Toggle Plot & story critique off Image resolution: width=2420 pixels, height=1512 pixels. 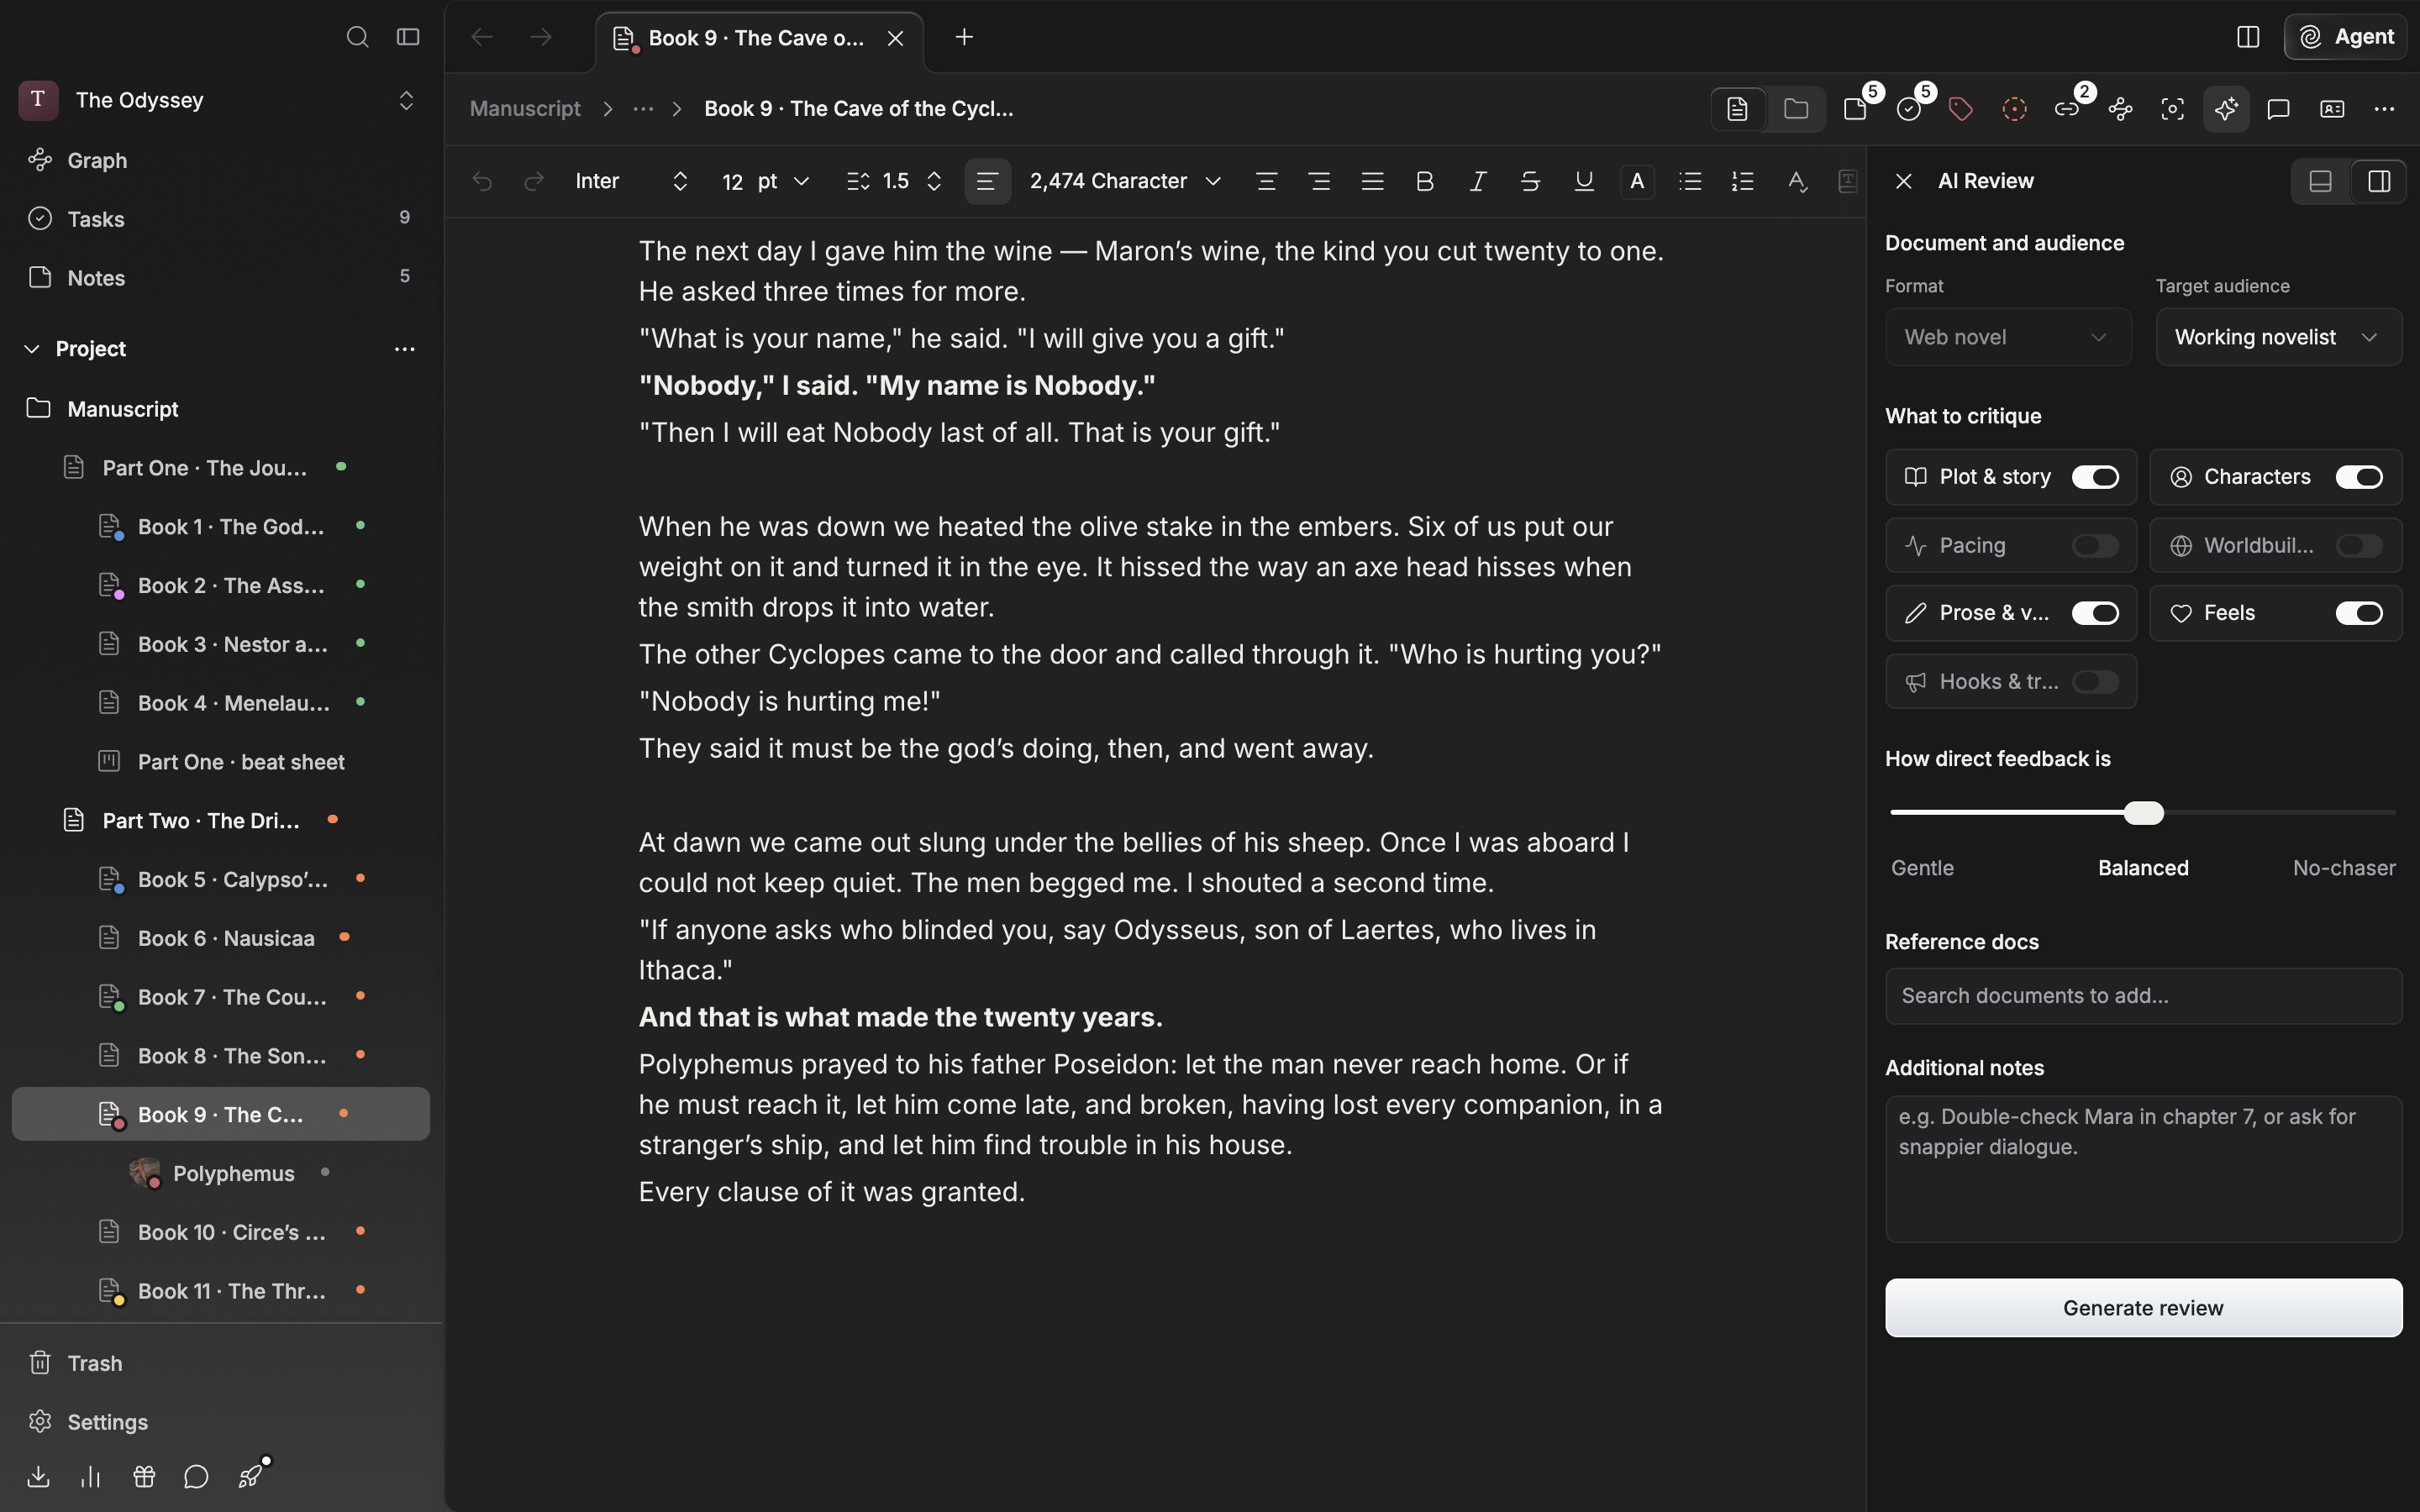pyautogui.click(x=2095, y=477)
